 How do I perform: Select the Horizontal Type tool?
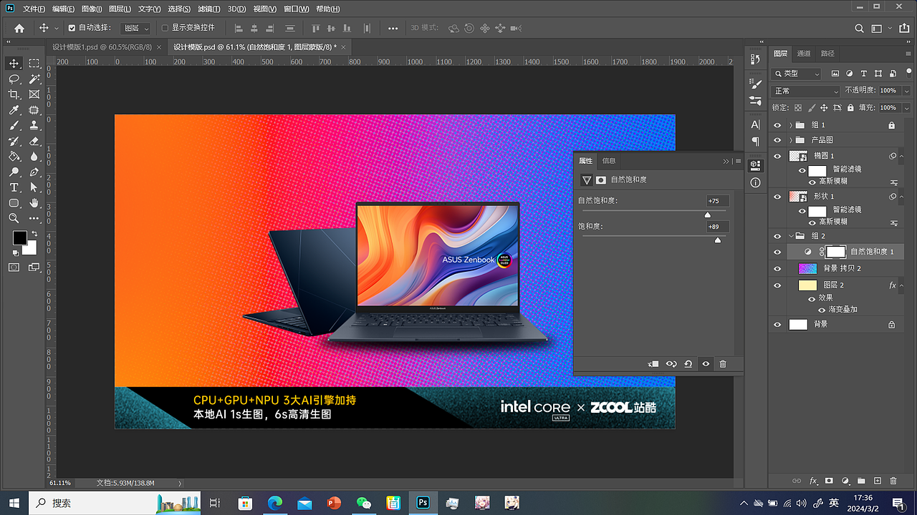(14, 187)
